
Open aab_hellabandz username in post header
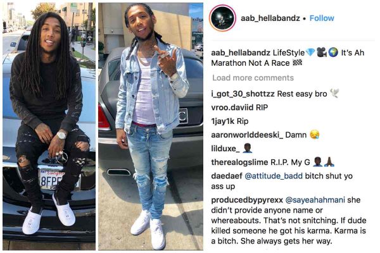point(270,18)
